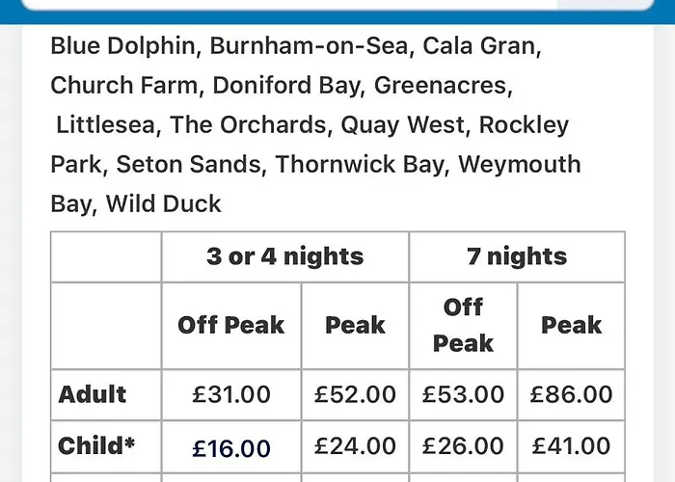Click the £53.00 seven-night off peak price
Viewport: 675px width, 482px height.
point(463,394)
